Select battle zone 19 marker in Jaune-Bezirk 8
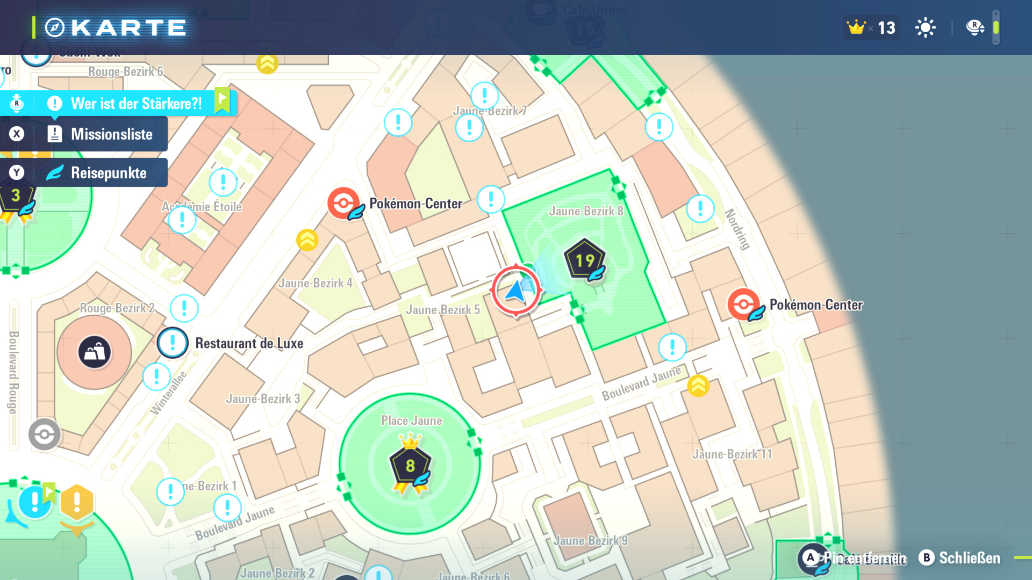This screenshot has height=580, width=1032. click(x=585, y=260)
